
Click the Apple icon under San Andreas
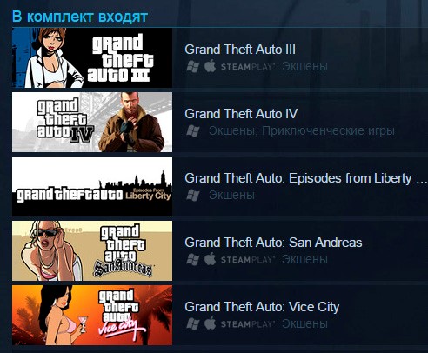[x=211, y=259]
